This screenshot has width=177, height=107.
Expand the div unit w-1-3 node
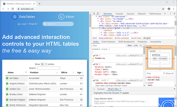click(102, 33)
